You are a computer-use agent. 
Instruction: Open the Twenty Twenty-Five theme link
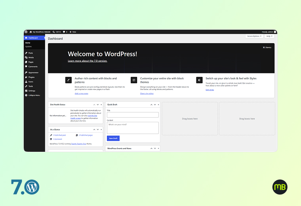[x=78, y=144]
